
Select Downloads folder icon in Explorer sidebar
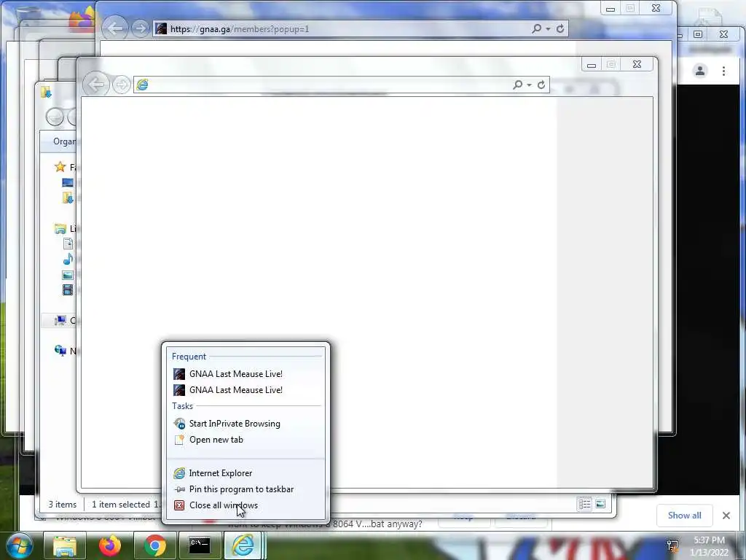(x=68, y=197)
